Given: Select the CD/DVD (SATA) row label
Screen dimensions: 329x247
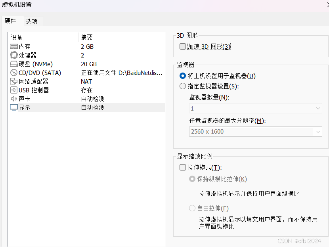Looking at the screenshot, I should pyautogui.click(x=40, y=73).
